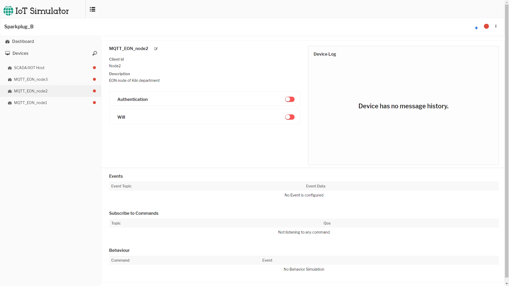This screenshot has width=509, height=286.
Task: Enable the Will toggle switch
Action: [290, 117]
